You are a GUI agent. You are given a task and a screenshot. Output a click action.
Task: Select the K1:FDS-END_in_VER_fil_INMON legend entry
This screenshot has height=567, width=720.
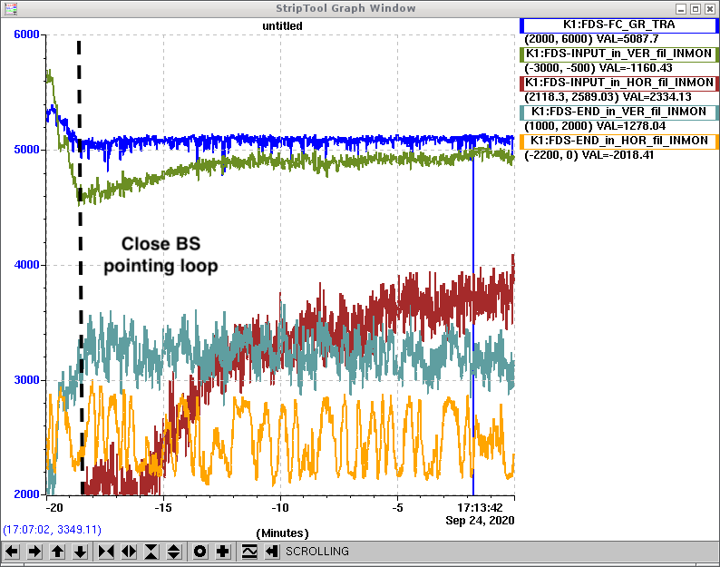point(618,112)
